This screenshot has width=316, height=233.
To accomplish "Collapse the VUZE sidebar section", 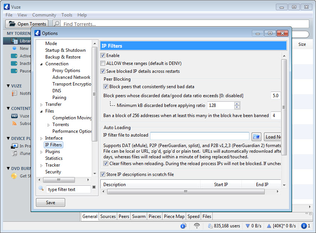I will tap(8, 86).
